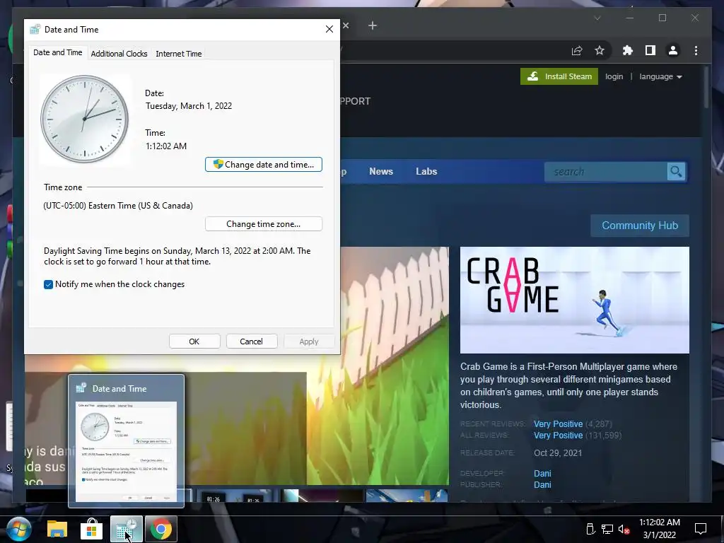Click the Crab Game header image
Viewport: 724px width, 543px height.
[x=574, y=300]
